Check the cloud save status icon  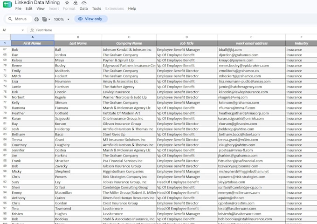tap(84, 3)
